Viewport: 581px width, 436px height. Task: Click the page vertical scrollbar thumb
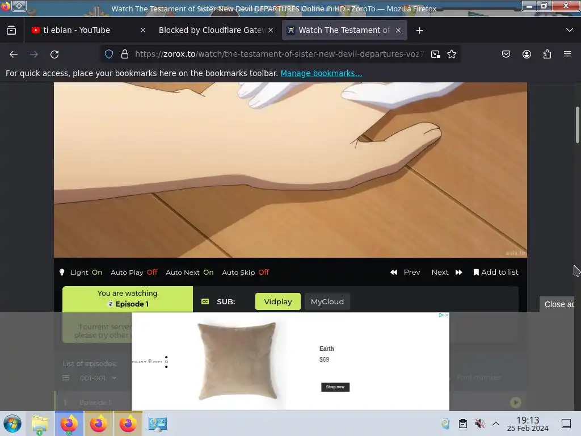pyautogui.click(x=577, y=124)
